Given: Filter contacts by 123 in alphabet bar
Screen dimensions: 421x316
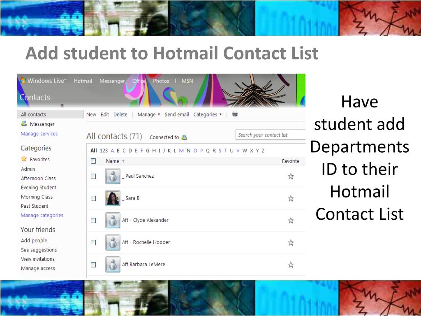Looking at the screenshot, I should click(104, 151).
